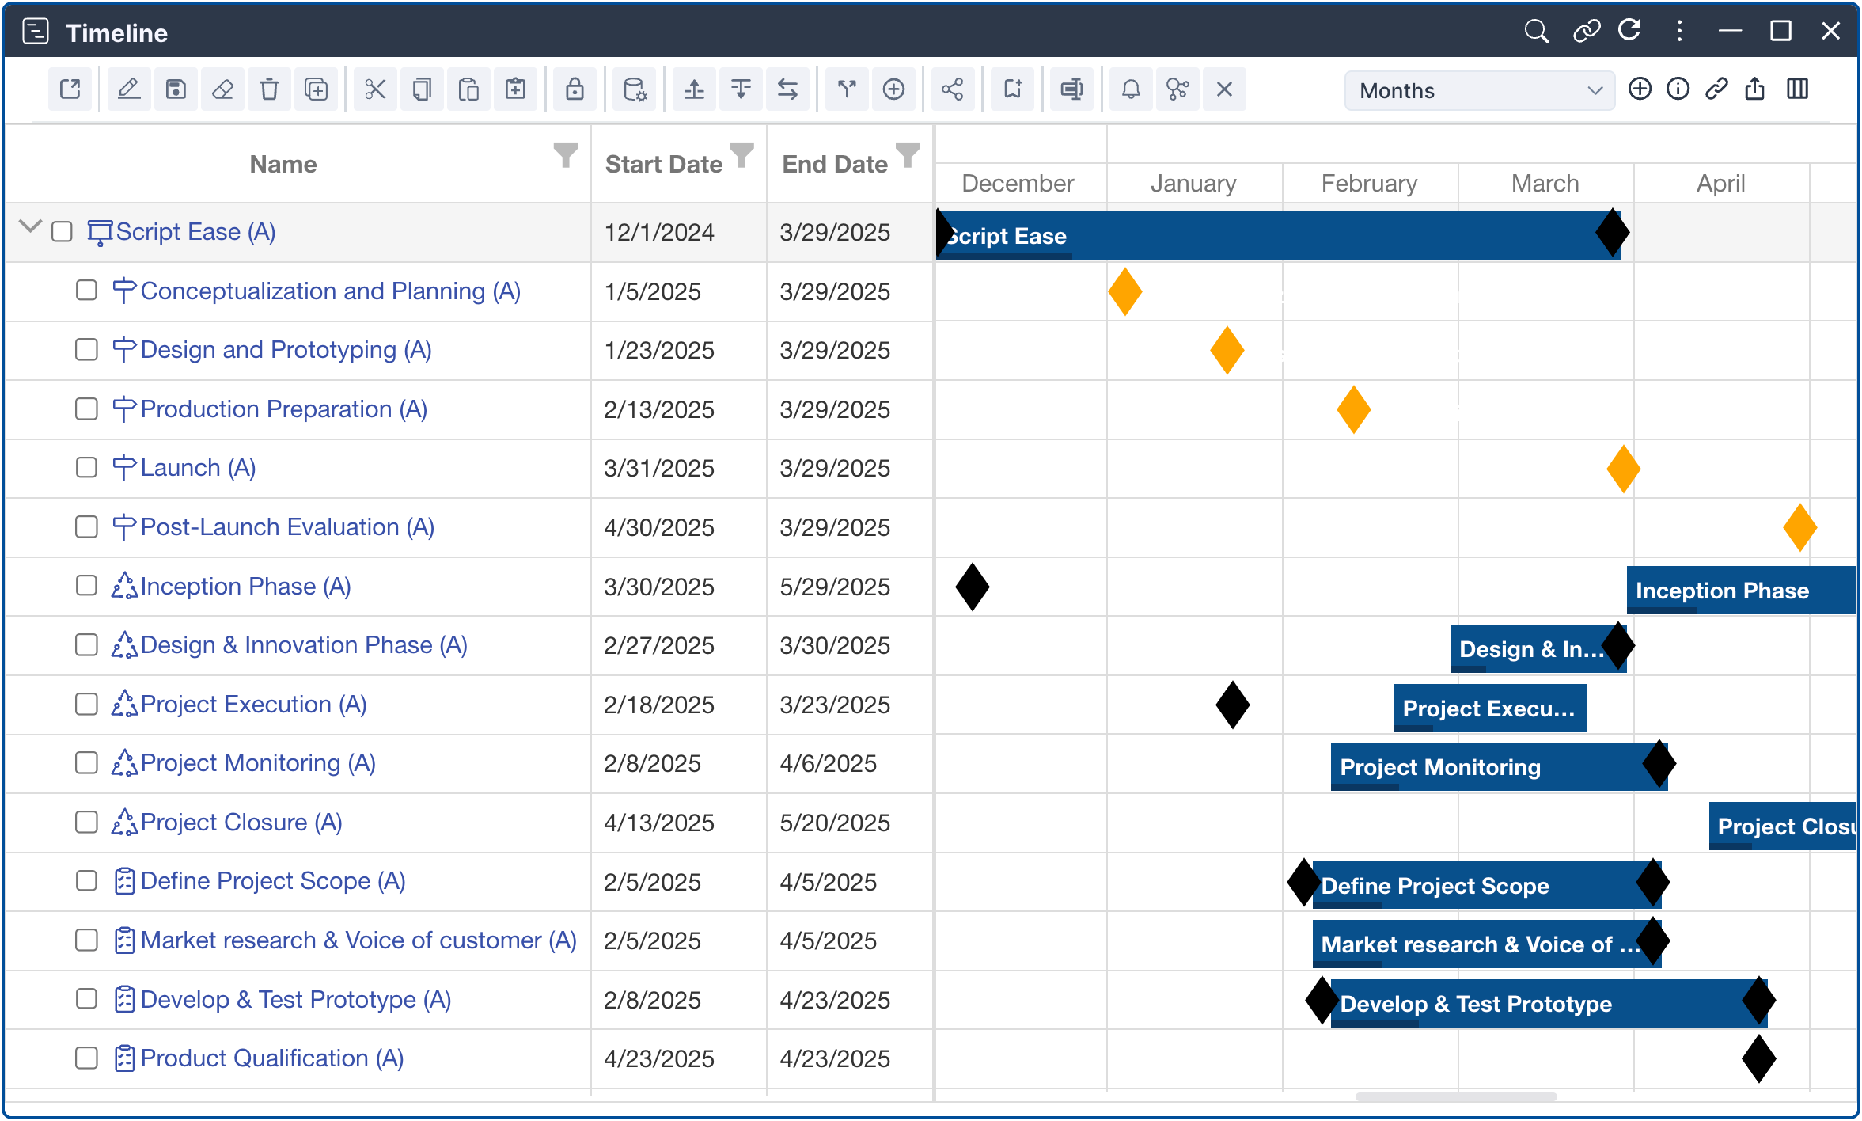Click the eraser icon in toolbar

point(222,89)
